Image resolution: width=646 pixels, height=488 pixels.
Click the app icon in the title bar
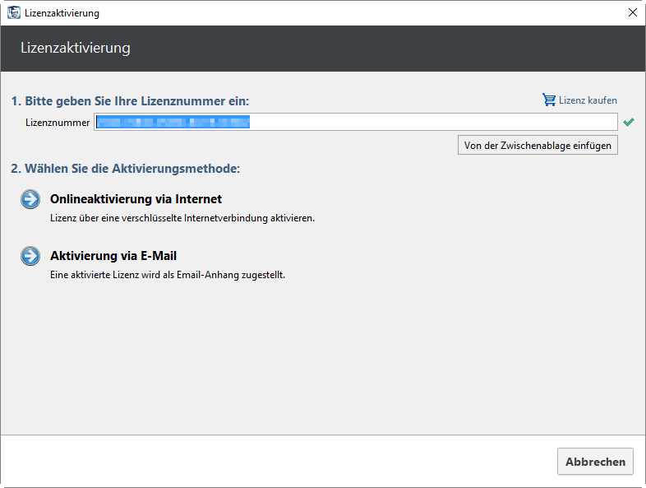13,13
